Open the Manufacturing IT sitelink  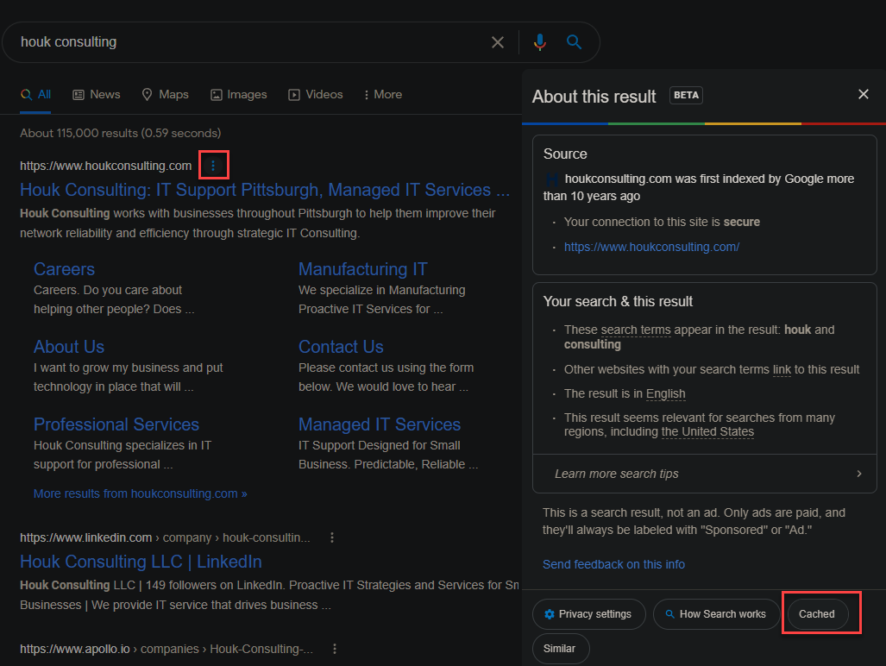pos(362,269)
